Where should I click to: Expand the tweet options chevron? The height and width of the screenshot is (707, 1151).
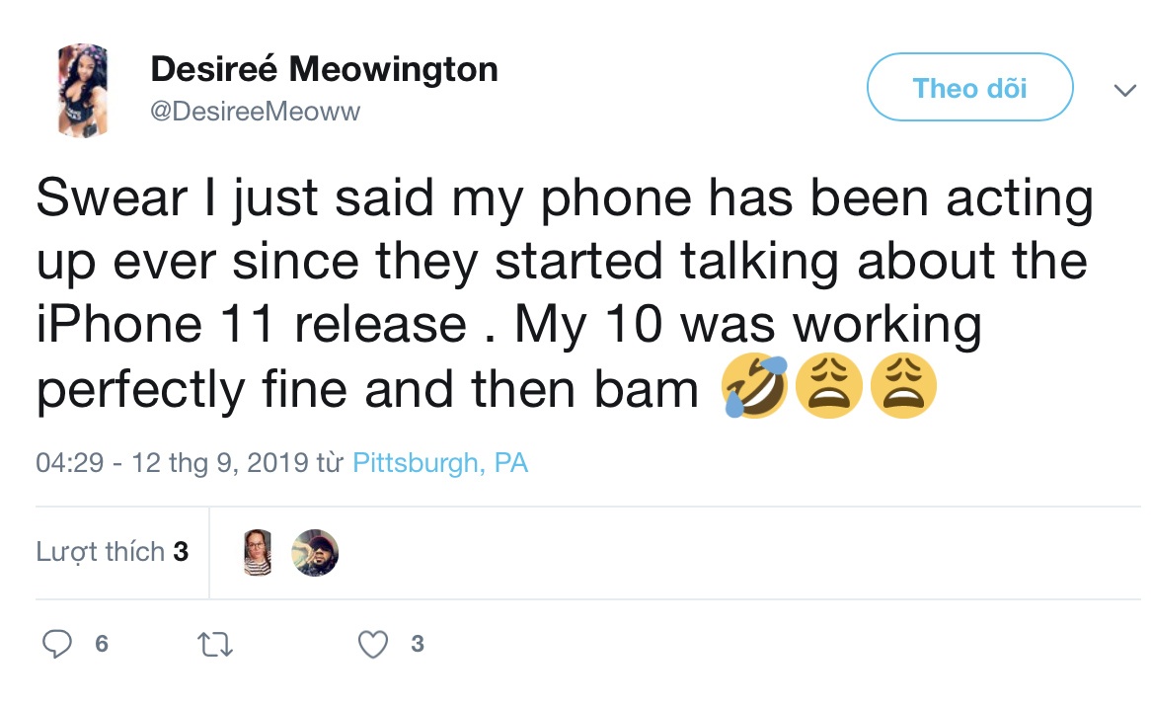1124,89
